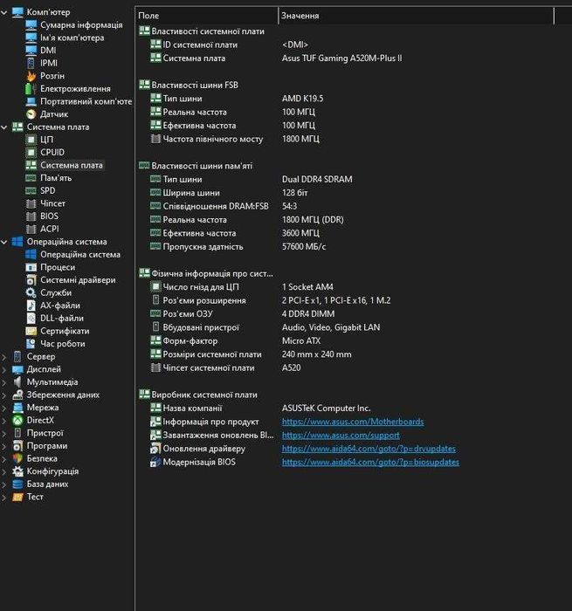This screenshot has width=572, height=611.
Task: Open the asus.com/Motherboards link
Action: 353,422
